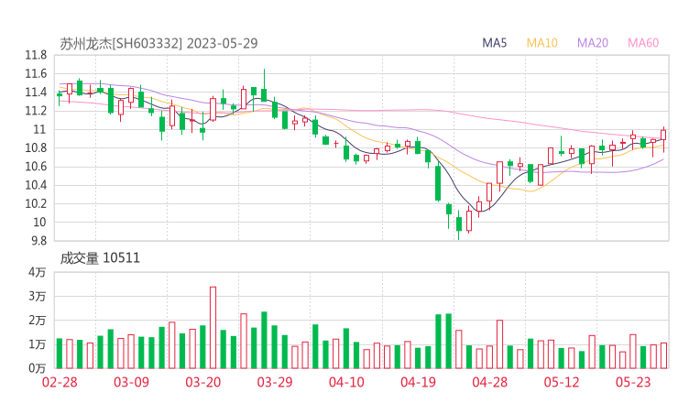Click the 02-28 date axis label
The height and width of the screenshot is (403, 678).
[x=60, y=382]
